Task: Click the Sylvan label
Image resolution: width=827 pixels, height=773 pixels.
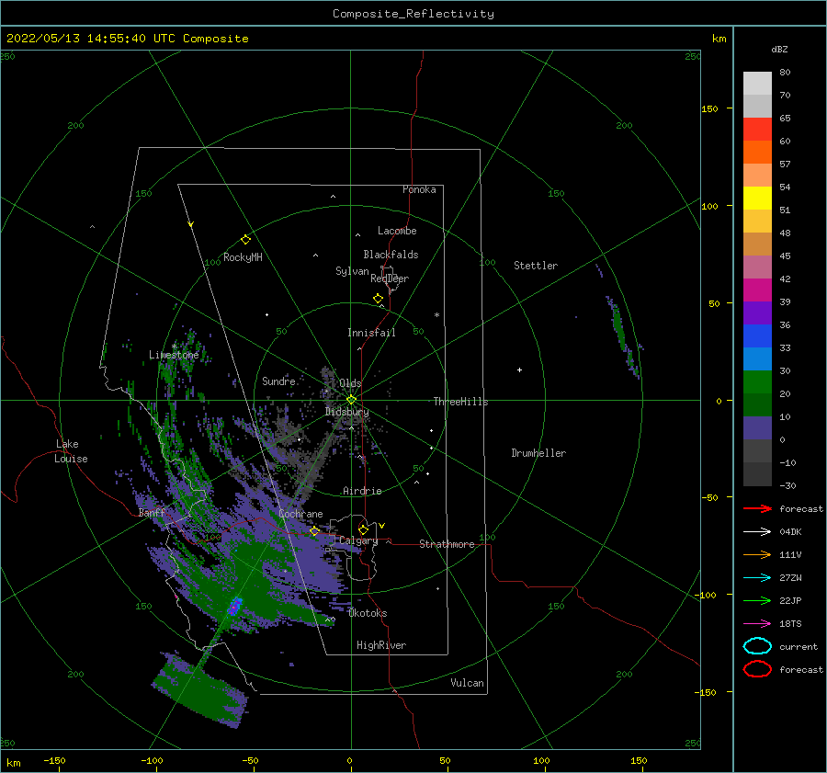Action: pyautogui.click(x=352, y=271)
